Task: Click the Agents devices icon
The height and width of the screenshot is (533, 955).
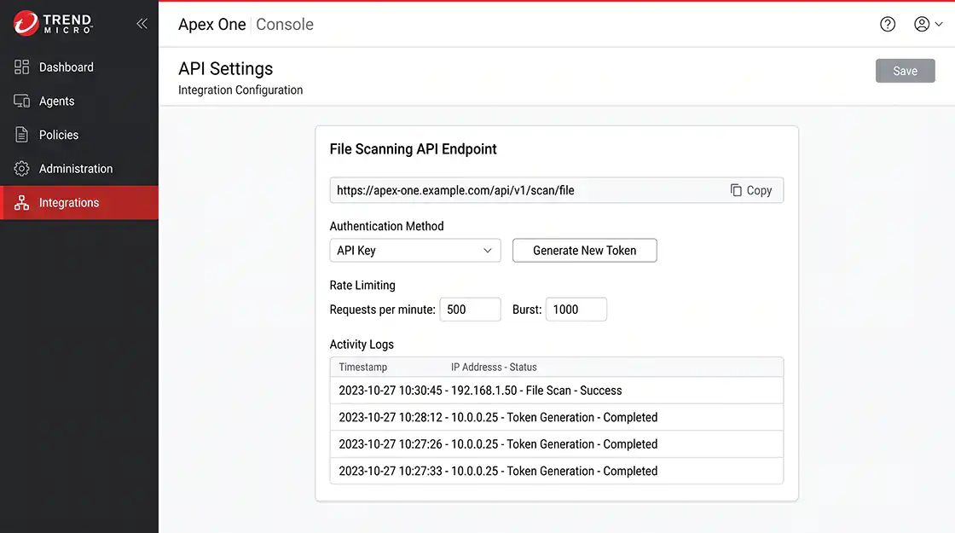Action: [22, 101]
